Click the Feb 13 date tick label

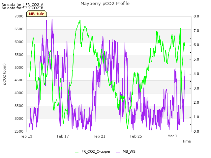26,136
